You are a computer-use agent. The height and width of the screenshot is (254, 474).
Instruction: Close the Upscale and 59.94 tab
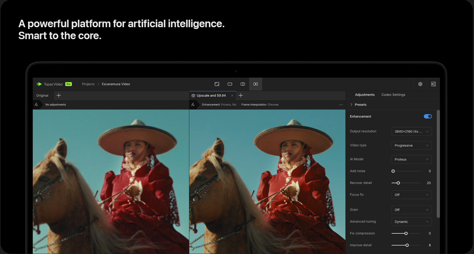(232, 96)
